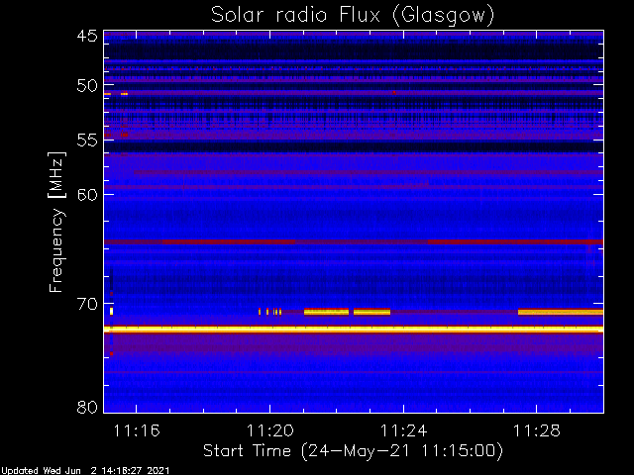Viewport: 634px width, 475px height.
Task: Click the 11:20 time tick label
Action: [x=270, y=431]
